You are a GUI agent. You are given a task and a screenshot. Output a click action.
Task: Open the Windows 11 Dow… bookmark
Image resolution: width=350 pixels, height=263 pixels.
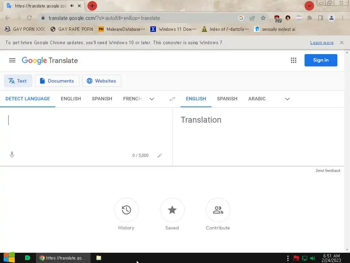(173, 29)
